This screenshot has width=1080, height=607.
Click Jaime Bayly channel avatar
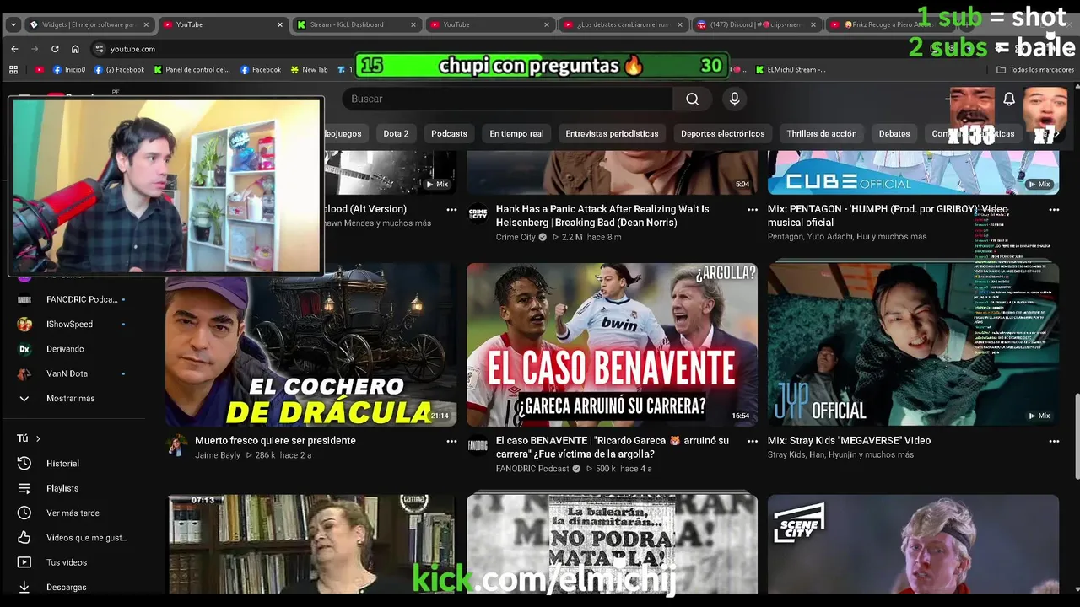(177, 445)
